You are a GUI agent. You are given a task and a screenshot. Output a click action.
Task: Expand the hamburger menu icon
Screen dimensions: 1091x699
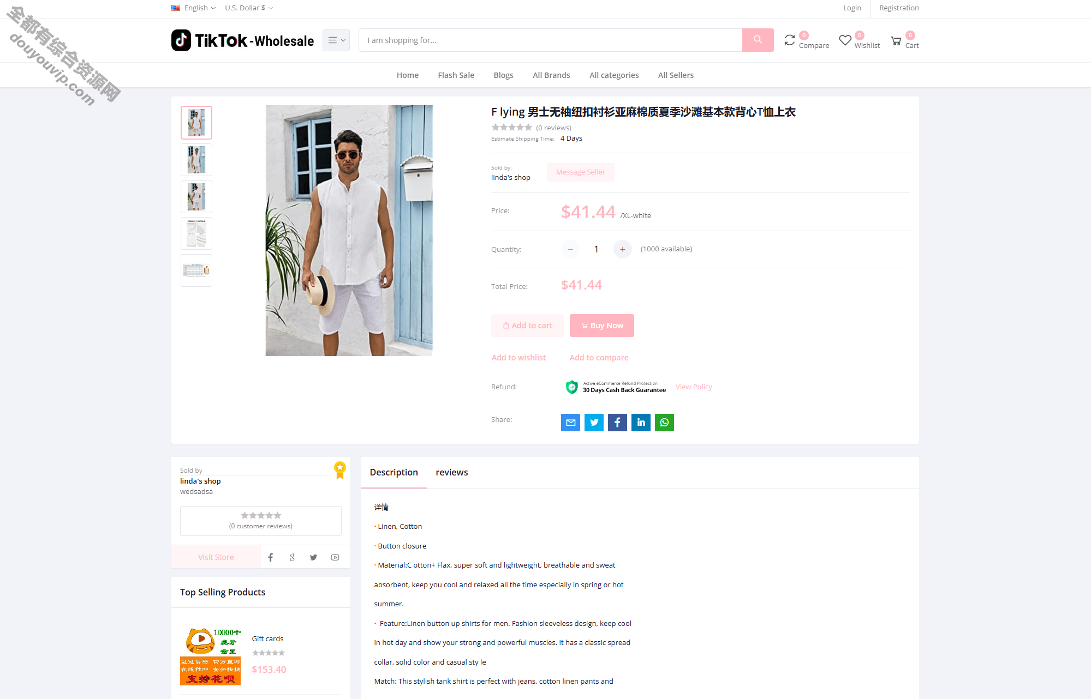point(336,39)
